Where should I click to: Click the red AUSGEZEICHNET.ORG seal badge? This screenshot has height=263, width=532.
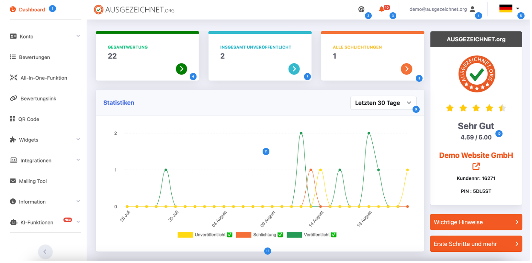[476, 74]
